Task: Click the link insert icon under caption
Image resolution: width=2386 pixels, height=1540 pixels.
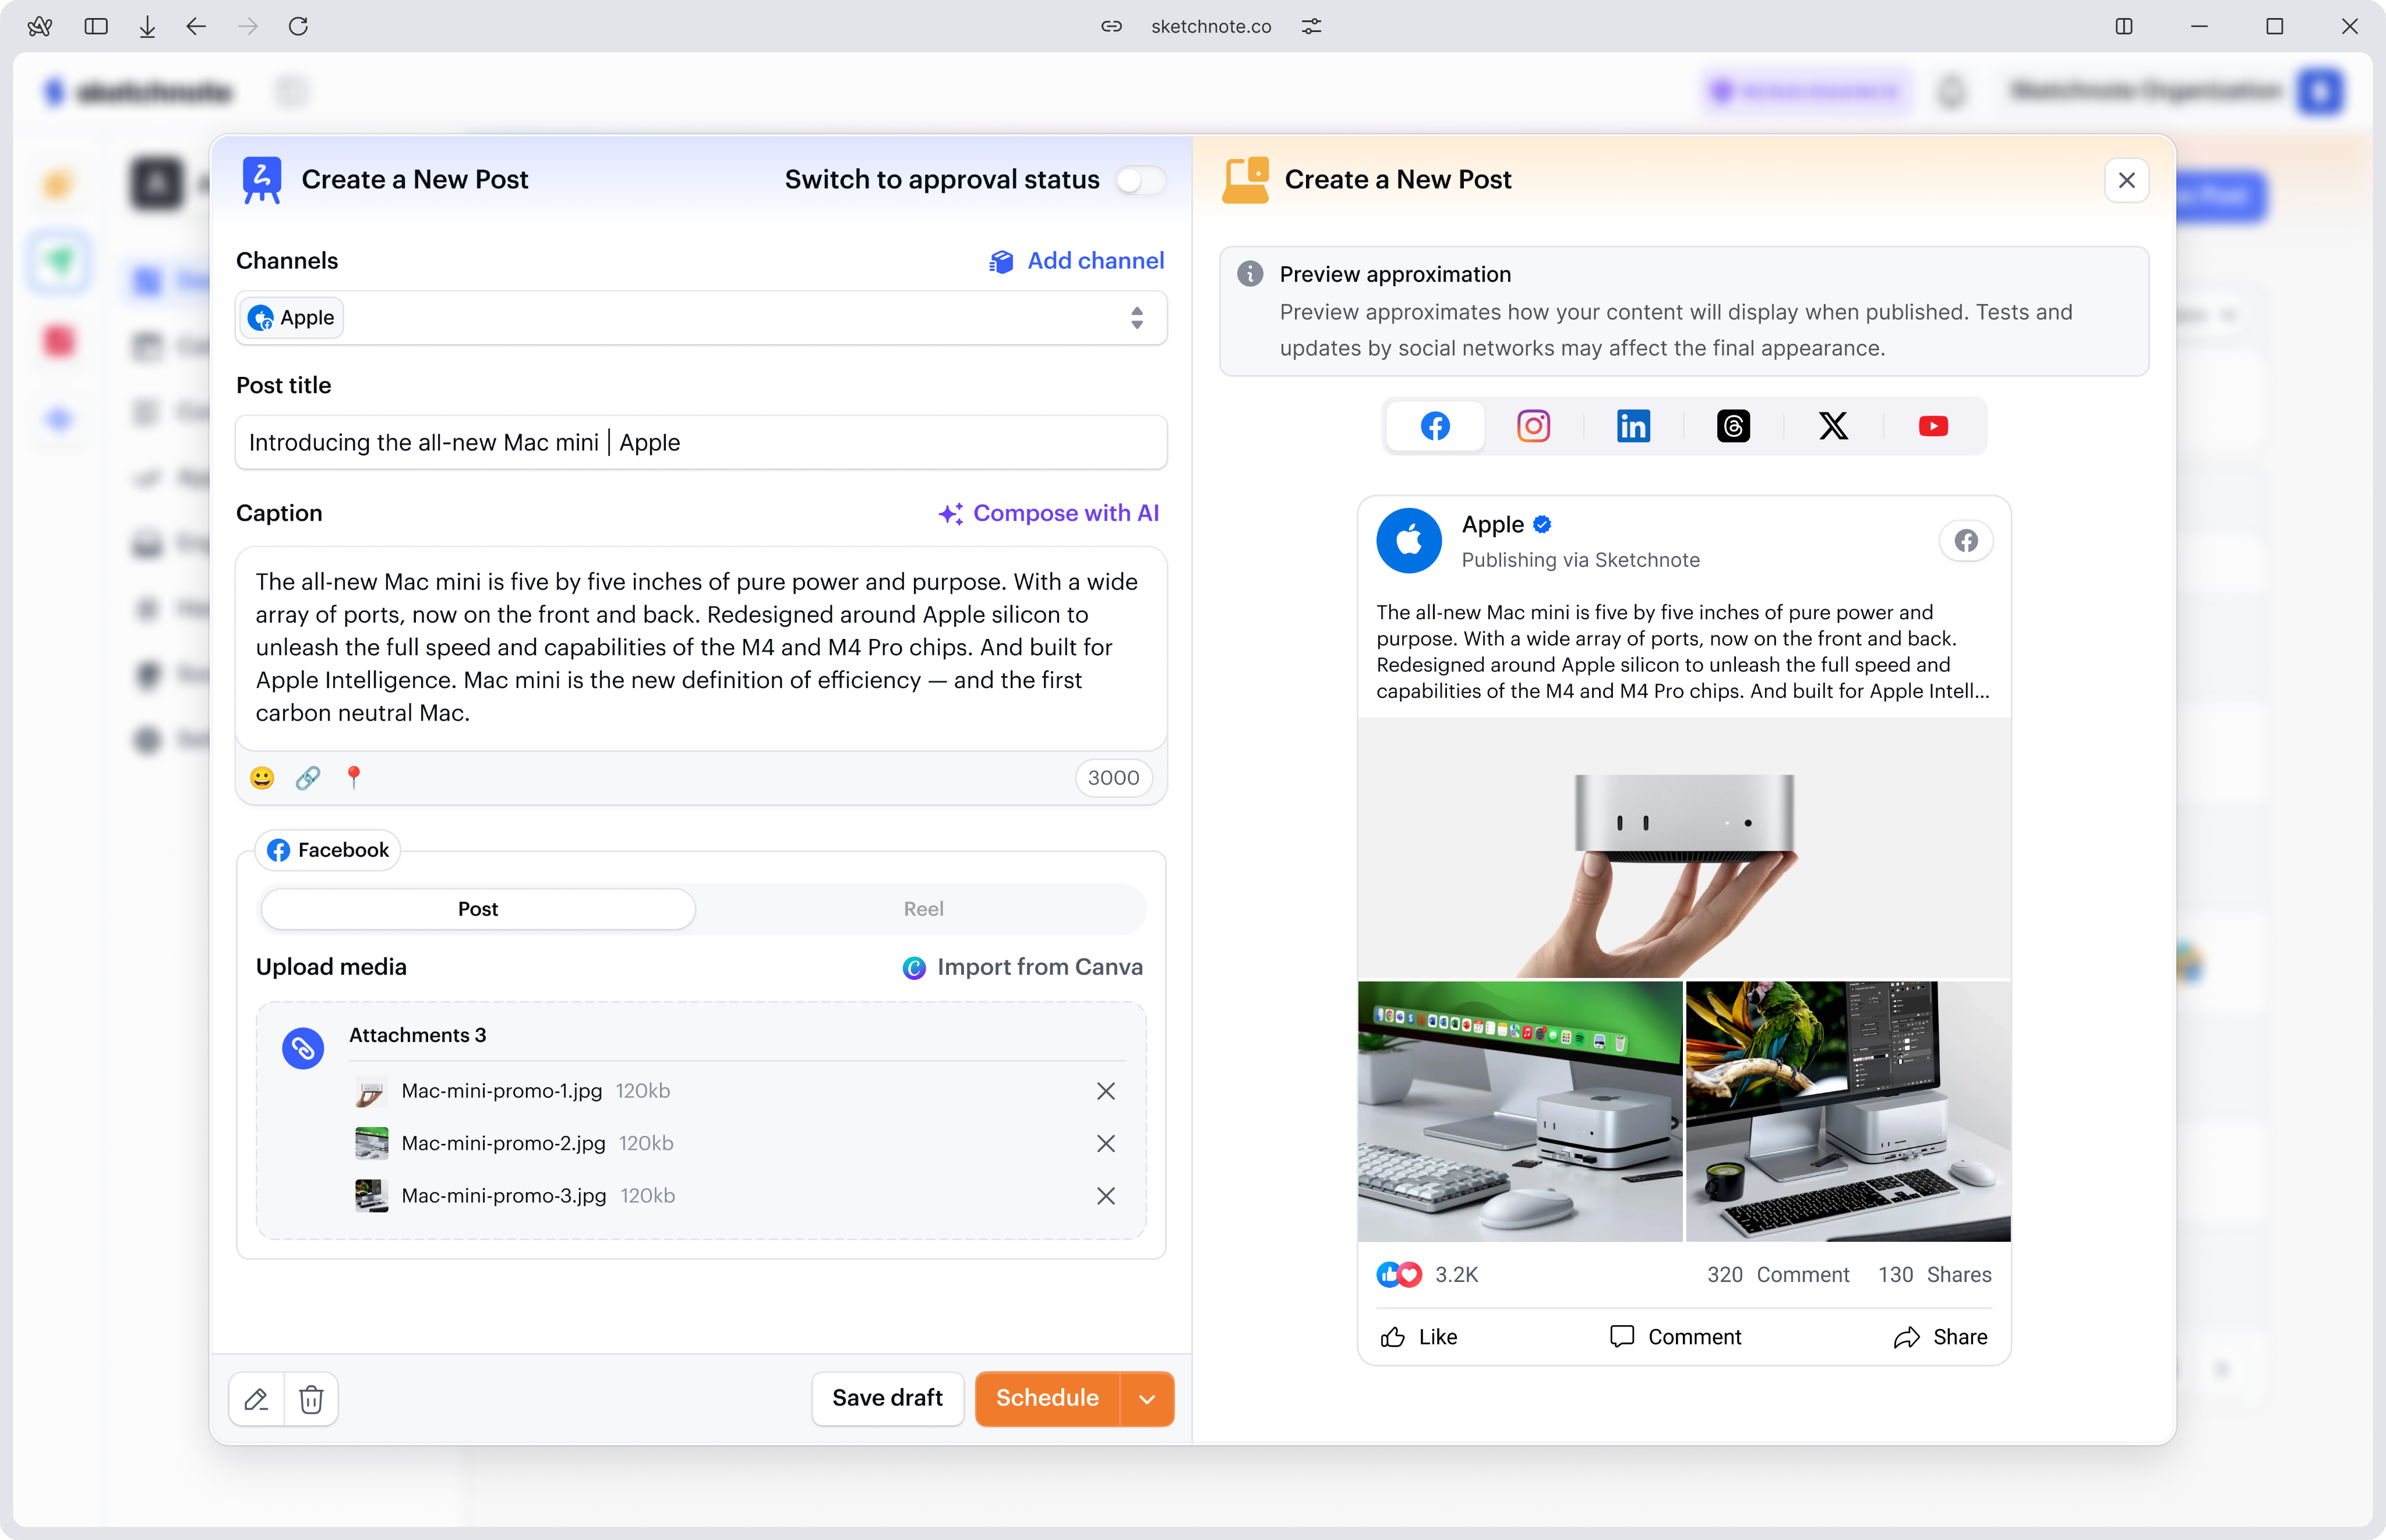Action: pyautogui.click(x=308, y=778)
